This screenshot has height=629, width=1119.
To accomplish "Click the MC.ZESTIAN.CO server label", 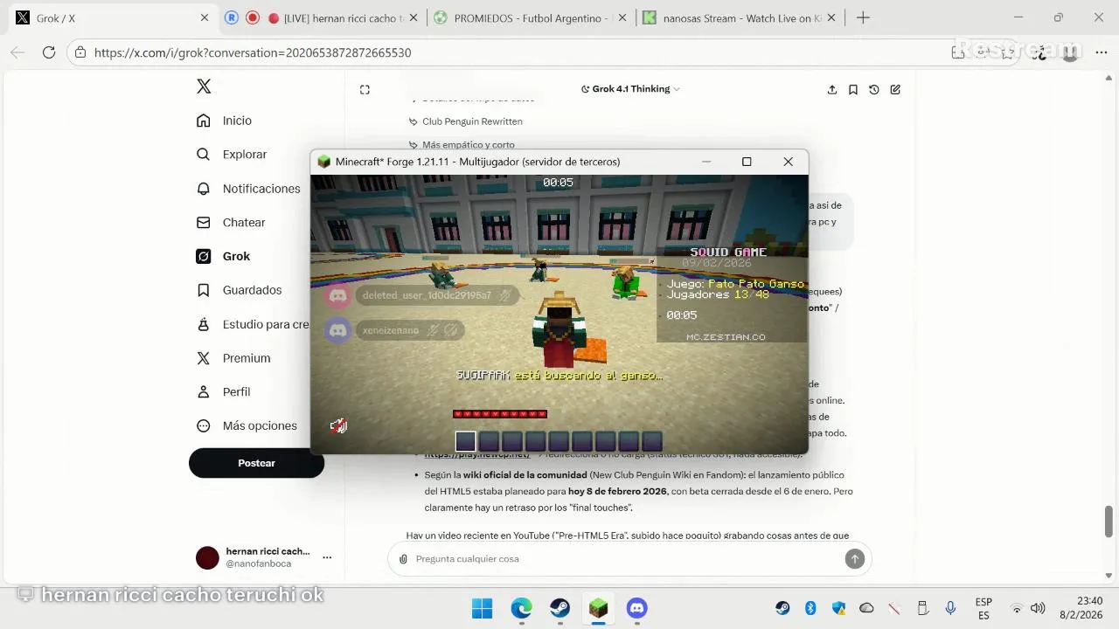I will pos(726,336).
